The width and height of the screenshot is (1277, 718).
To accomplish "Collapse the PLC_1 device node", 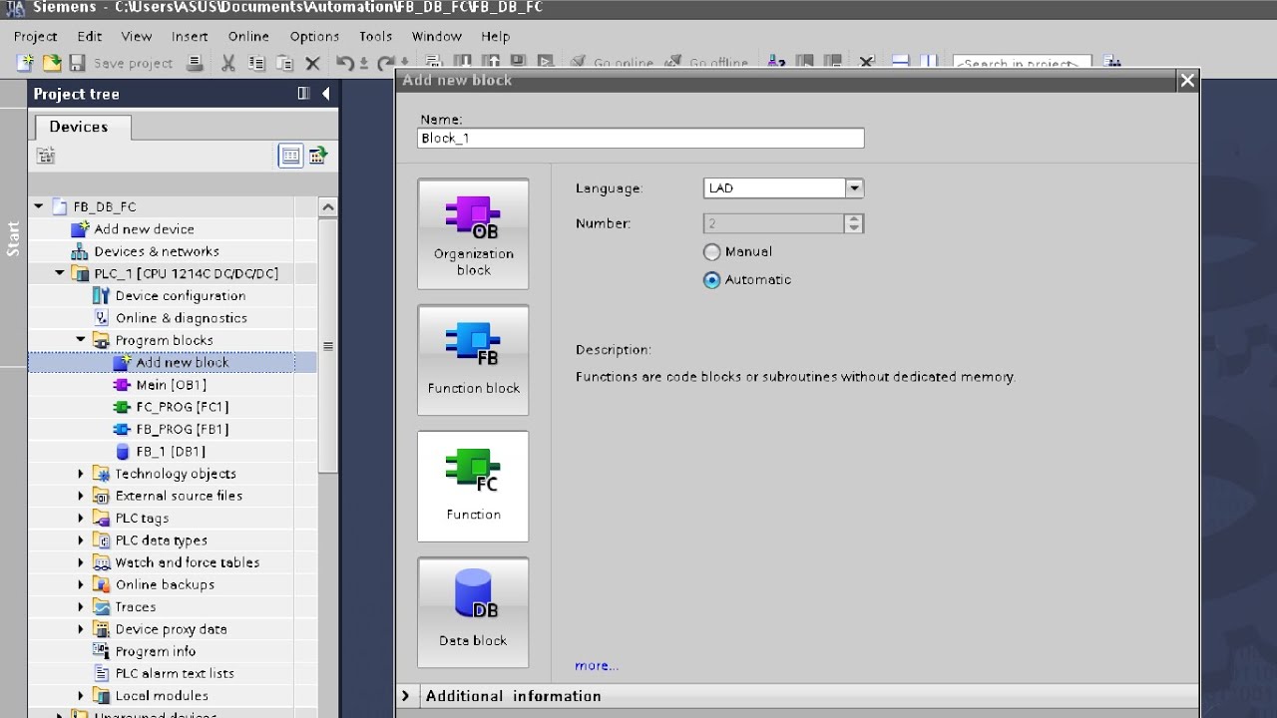I will coord(60,273).
